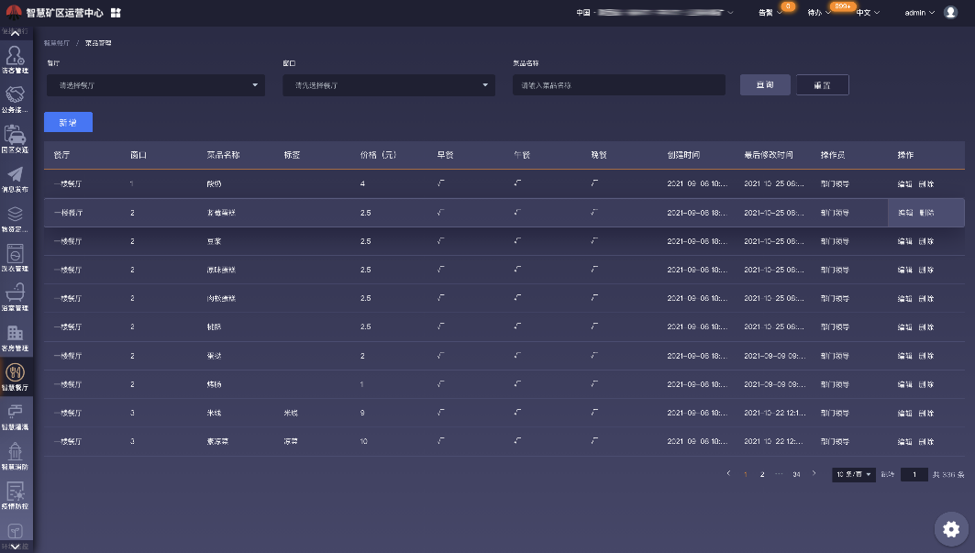Click 删除 for the 蛋挞 row
This screenshot has width=975, height=553.
(925, 356)
